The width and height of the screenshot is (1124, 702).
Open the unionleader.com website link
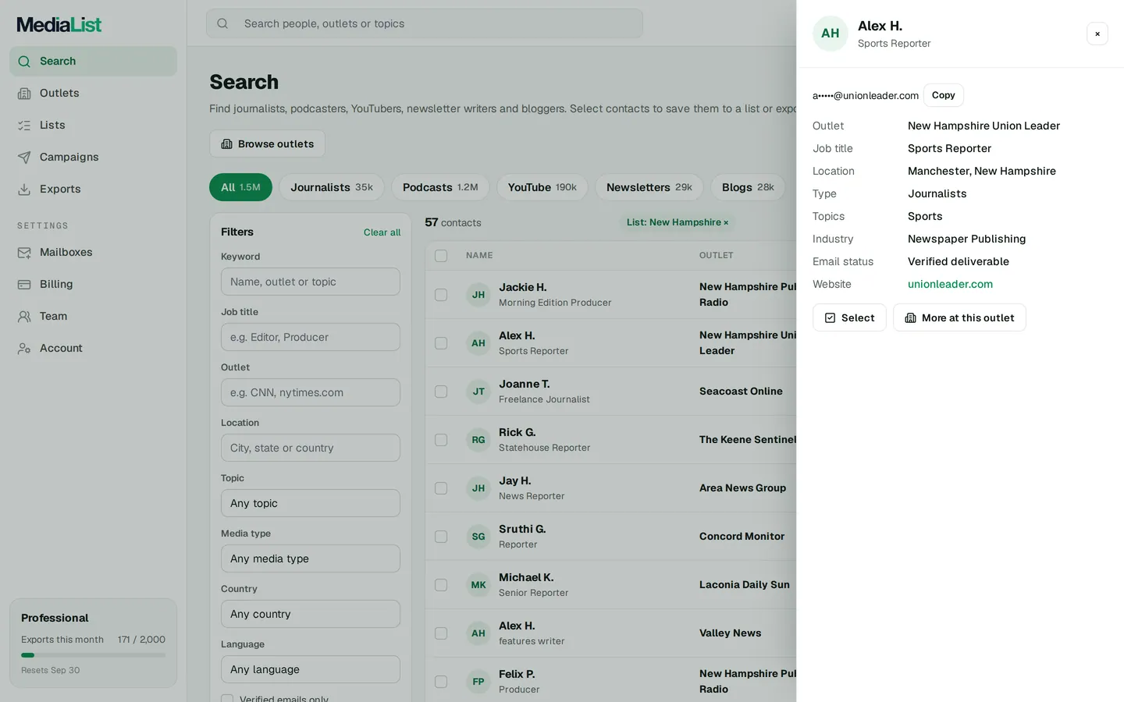click(x=950, y=284)
